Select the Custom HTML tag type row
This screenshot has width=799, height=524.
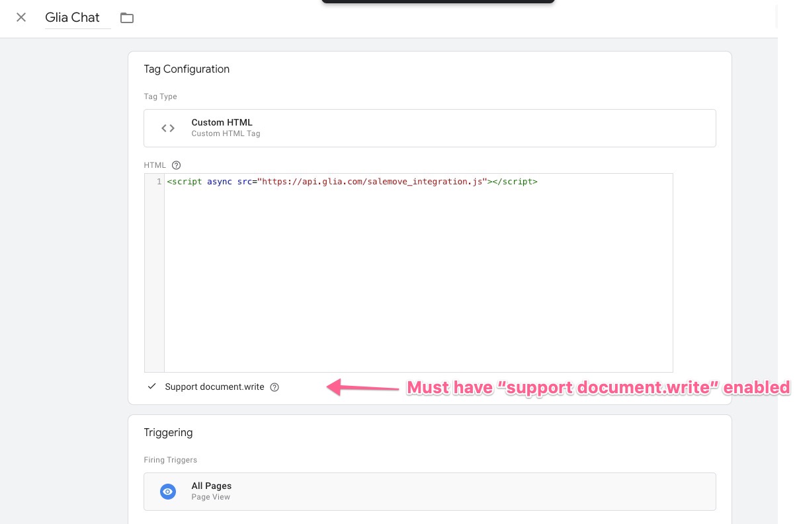[430, 128]
